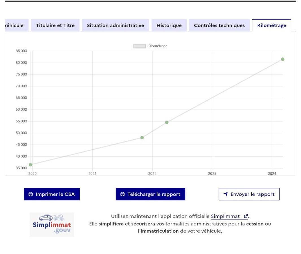The width and height of the screenshot is (301, 254).
Task: Go to Contrôles techniques tab
Action: click(219, 25)
